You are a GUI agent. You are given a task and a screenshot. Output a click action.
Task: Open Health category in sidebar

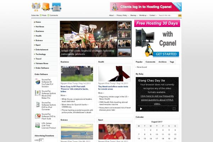pos(39,36)
